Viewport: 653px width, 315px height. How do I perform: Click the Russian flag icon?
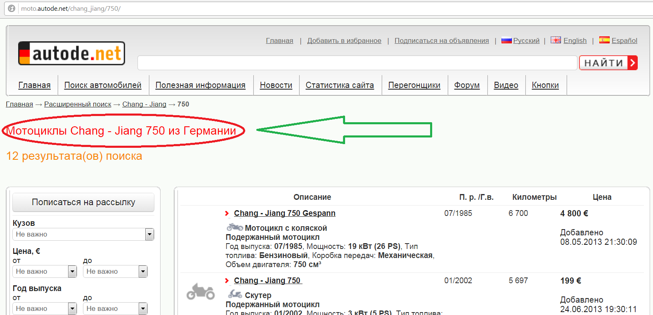506,40
